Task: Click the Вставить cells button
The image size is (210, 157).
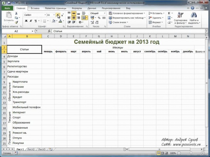Action: (157, 13)
